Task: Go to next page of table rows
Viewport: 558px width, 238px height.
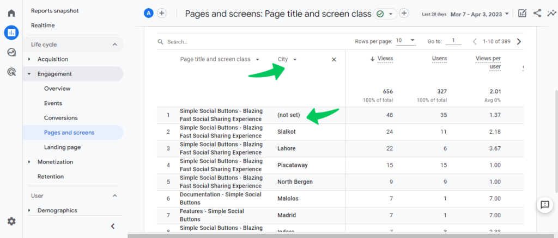Action: 519,41
